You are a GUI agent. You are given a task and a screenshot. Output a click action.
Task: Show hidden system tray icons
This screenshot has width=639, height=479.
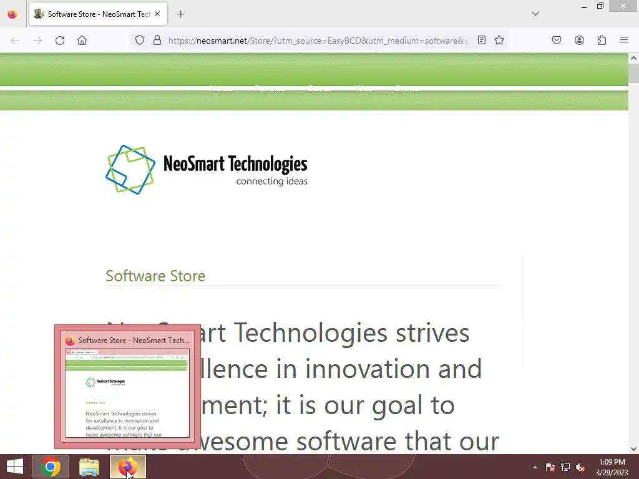point(535,467)
